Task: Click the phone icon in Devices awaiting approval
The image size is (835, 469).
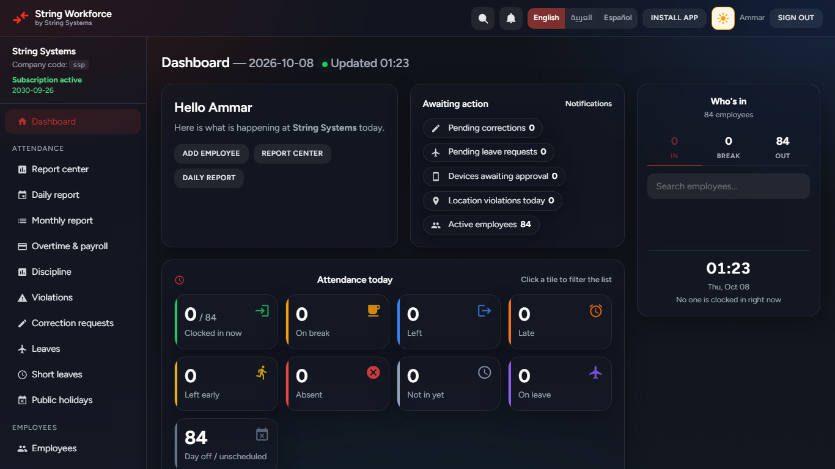Action: click(436, 176)
